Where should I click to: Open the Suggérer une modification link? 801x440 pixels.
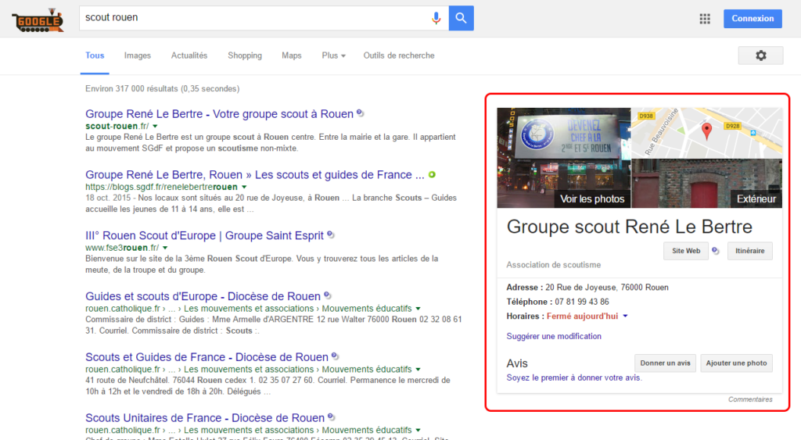click(554, 336)
